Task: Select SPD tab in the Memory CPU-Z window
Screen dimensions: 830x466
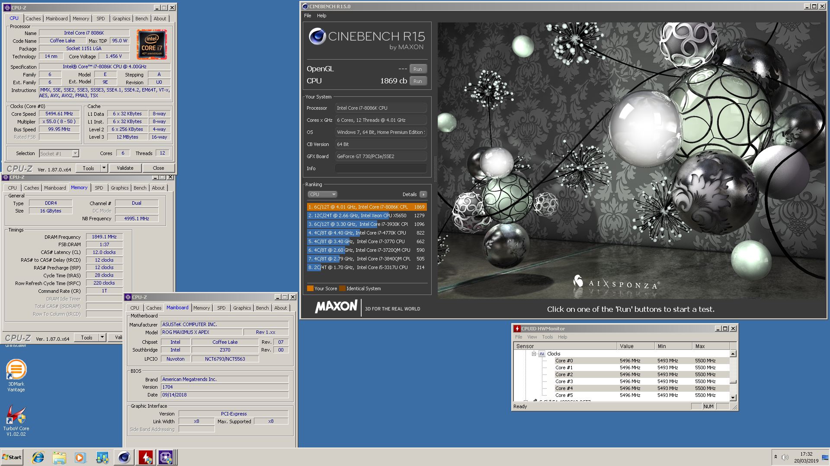Action: 99,188
